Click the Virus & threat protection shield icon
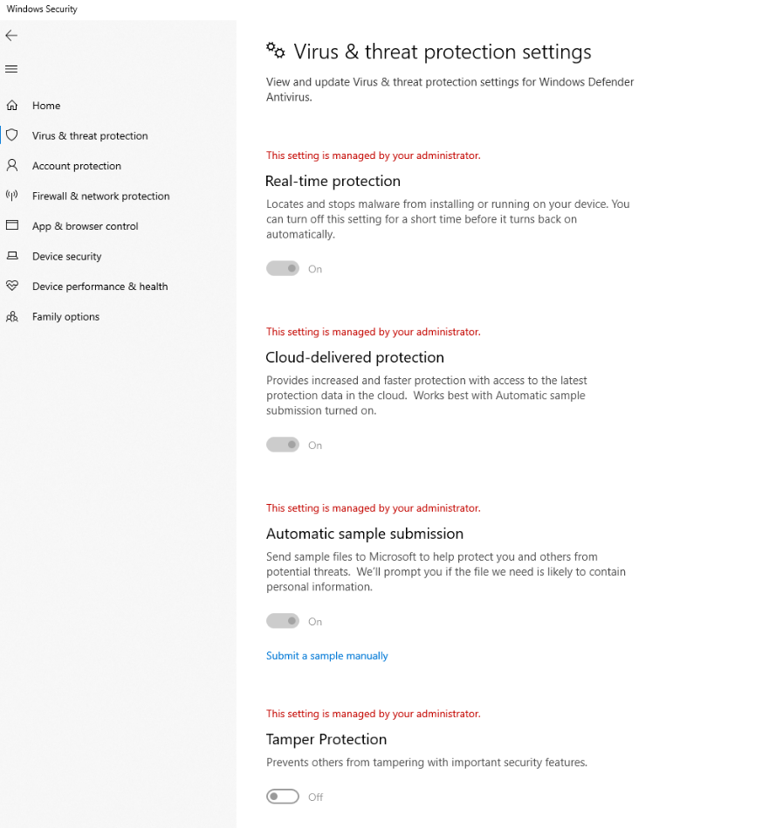769x828 pixels. click(x=12, y=135)
